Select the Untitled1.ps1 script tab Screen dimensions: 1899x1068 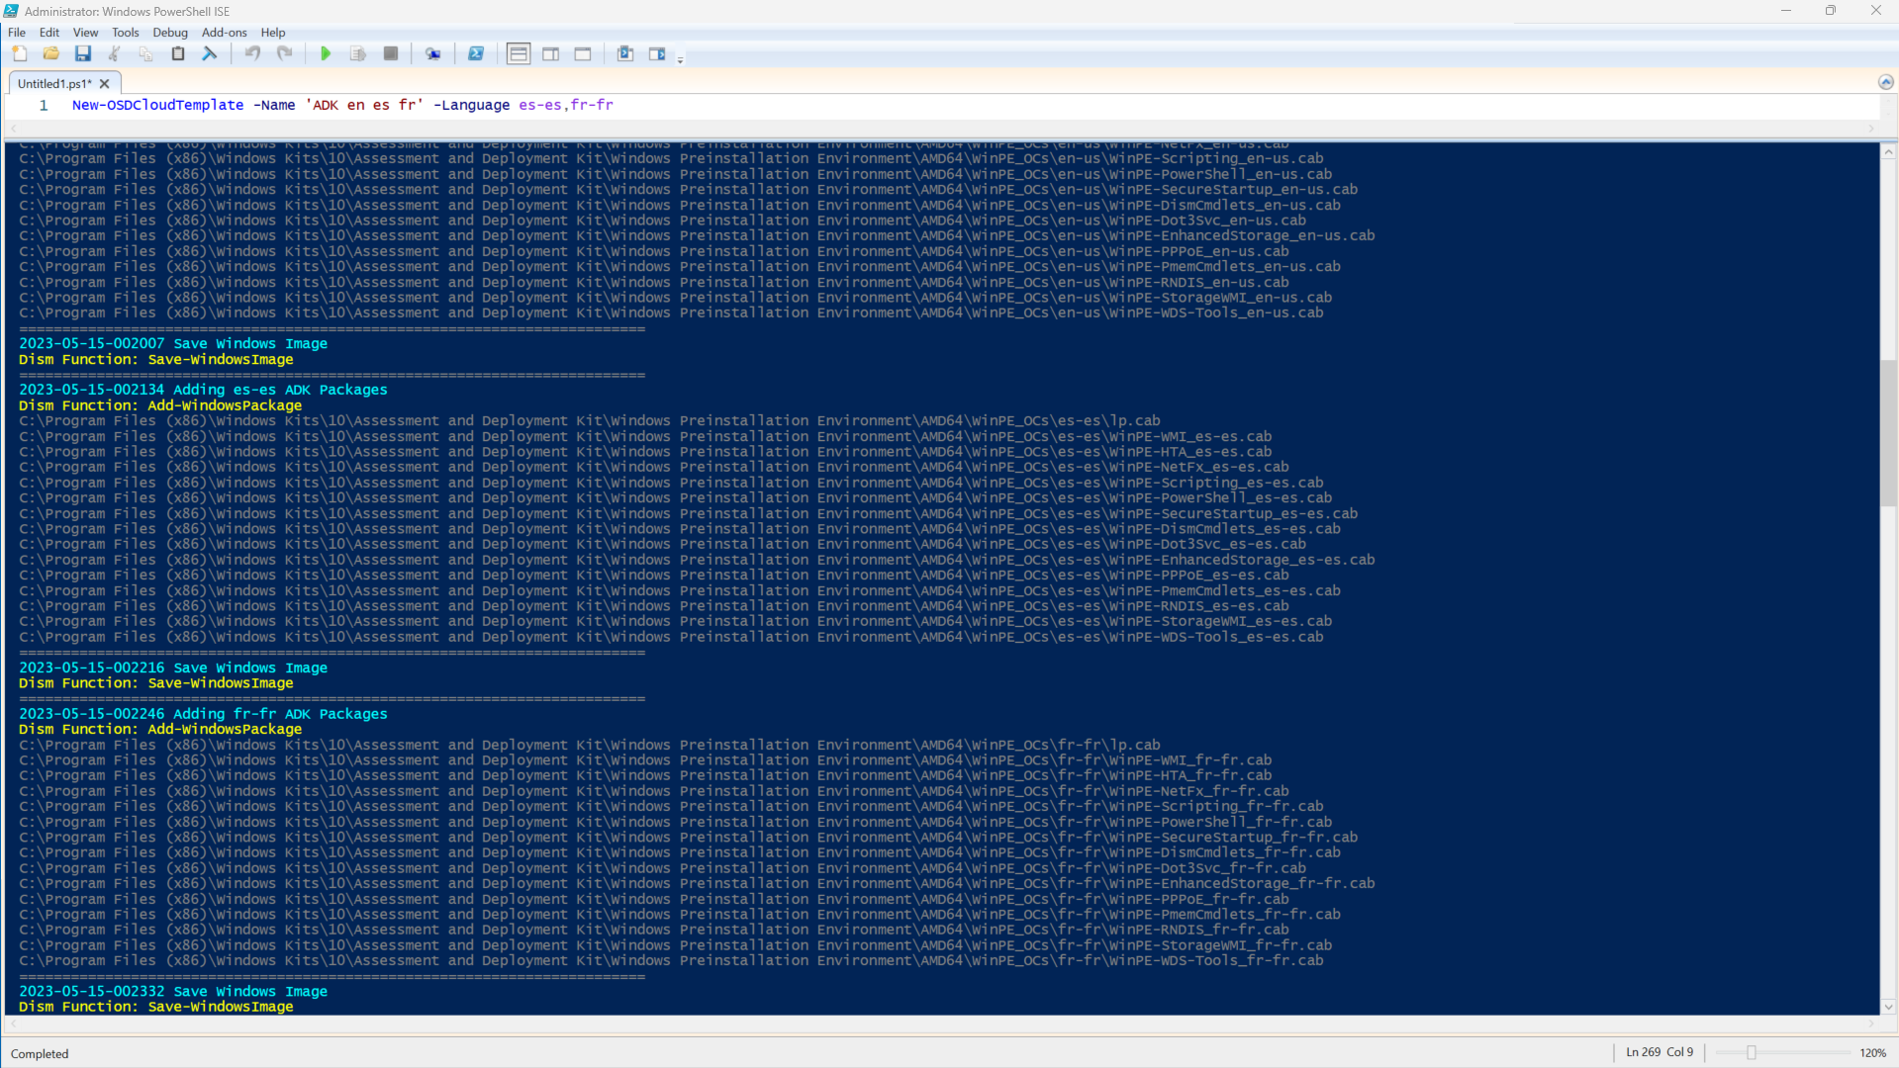coord(54,84)
